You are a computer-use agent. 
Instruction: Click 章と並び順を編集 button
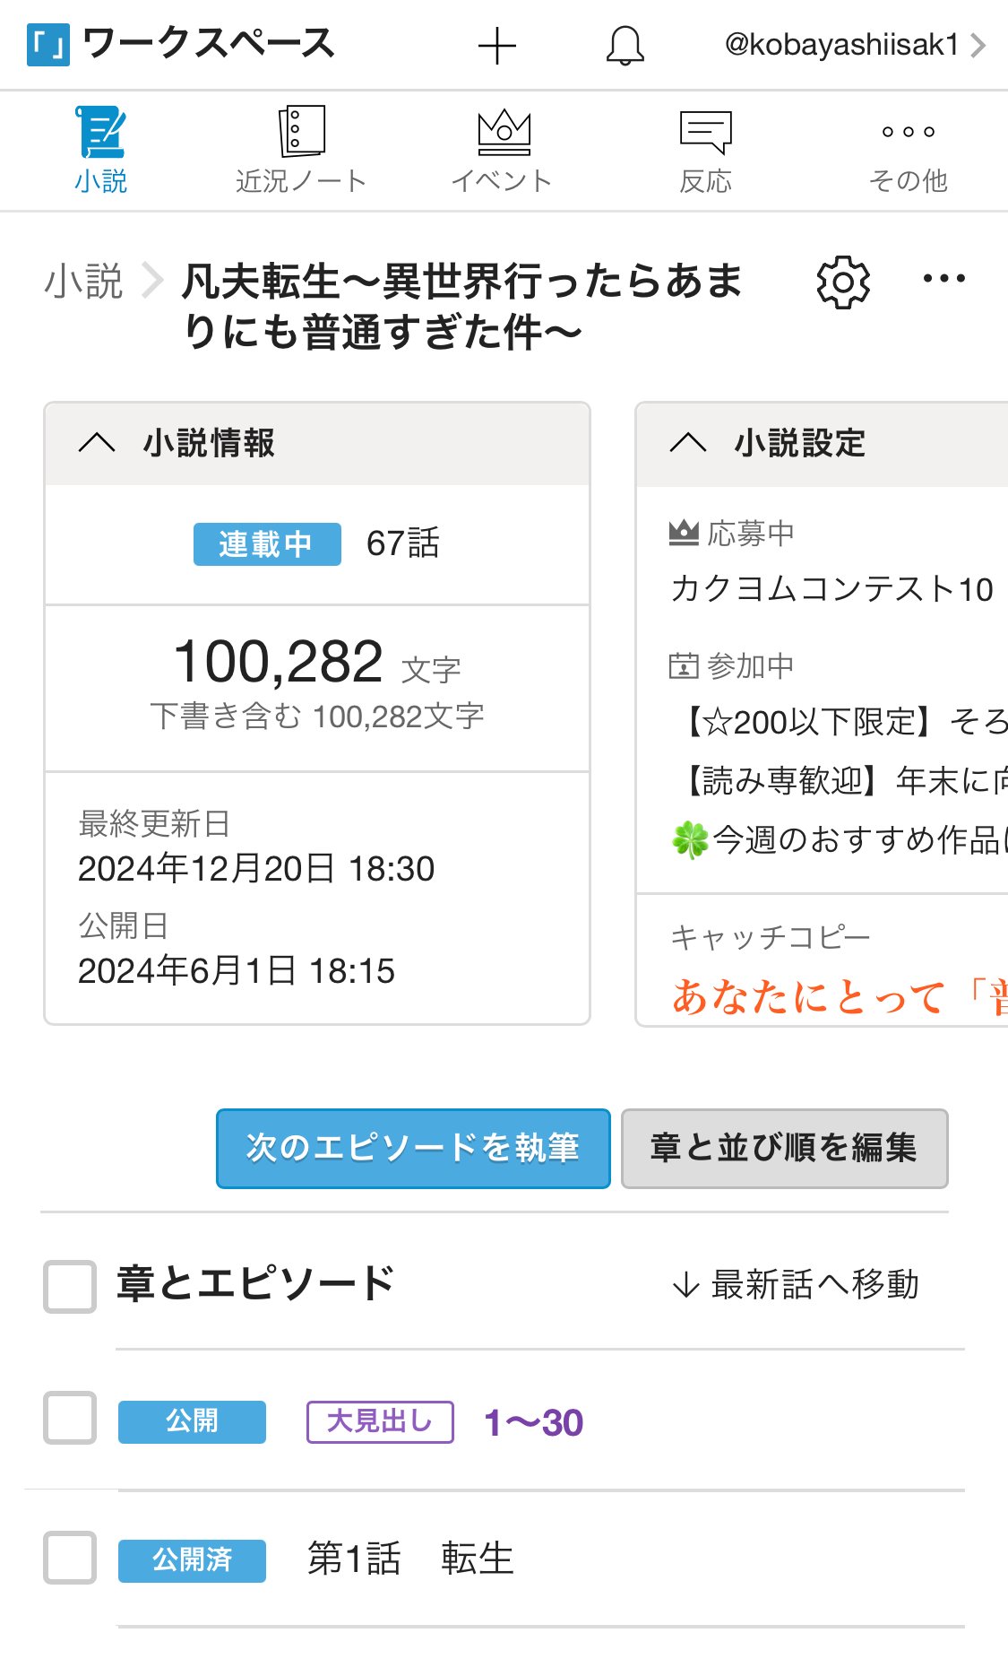pos(784,1148)
